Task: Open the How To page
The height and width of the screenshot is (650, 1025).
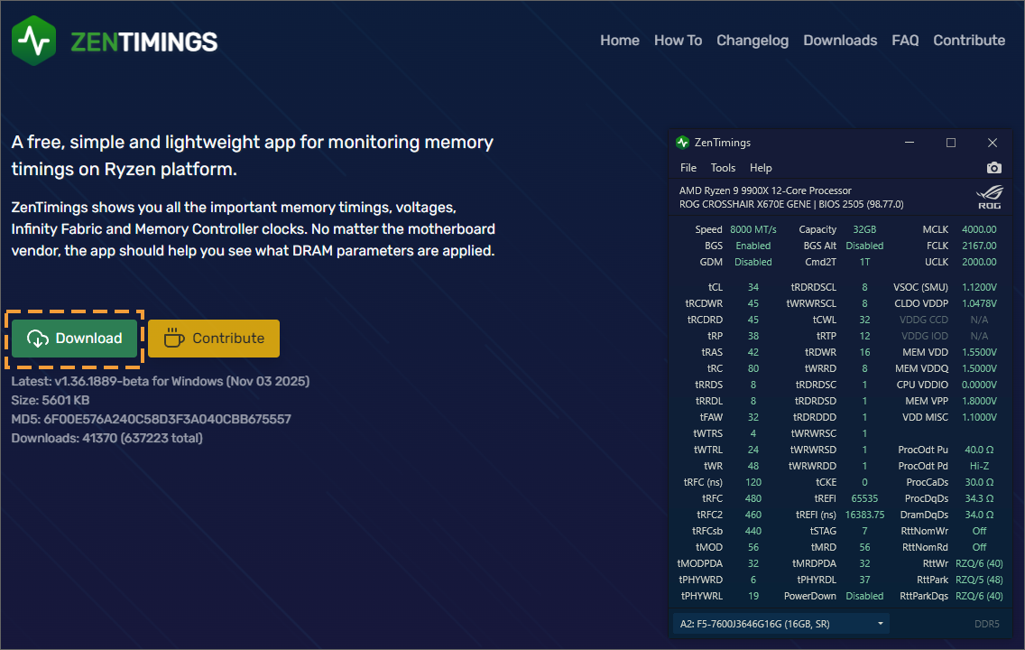Action: click(x=678, y=41)
